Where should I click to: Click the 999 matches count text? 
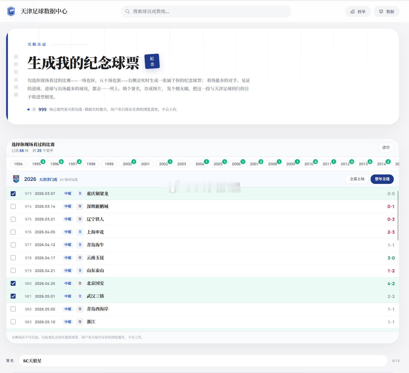42,109
